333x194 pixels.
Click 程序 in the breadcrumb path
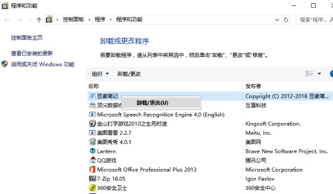coord(100,20)
